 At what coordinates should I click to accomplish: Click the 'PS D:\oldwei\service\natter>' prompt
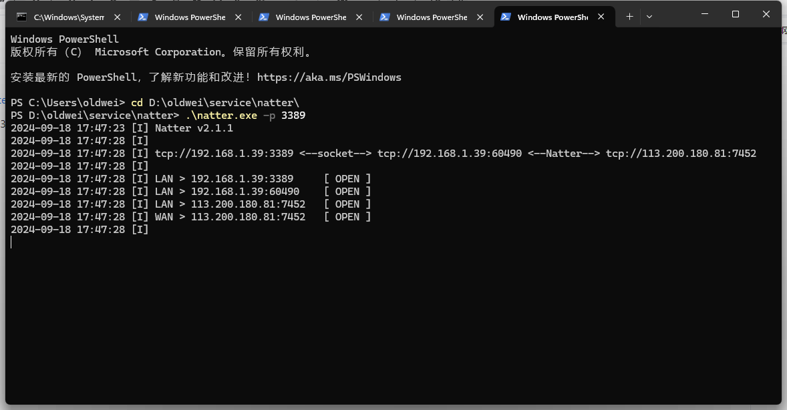coord(95,116)
